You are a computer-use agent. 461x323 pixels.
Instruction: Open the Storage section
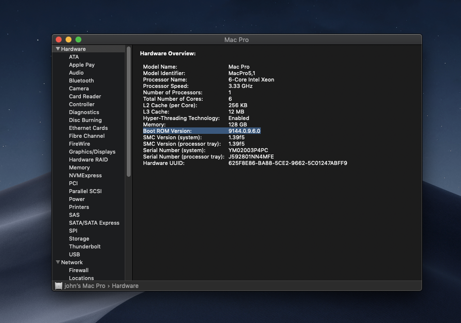pyautogui.click(x=79, y=239)
